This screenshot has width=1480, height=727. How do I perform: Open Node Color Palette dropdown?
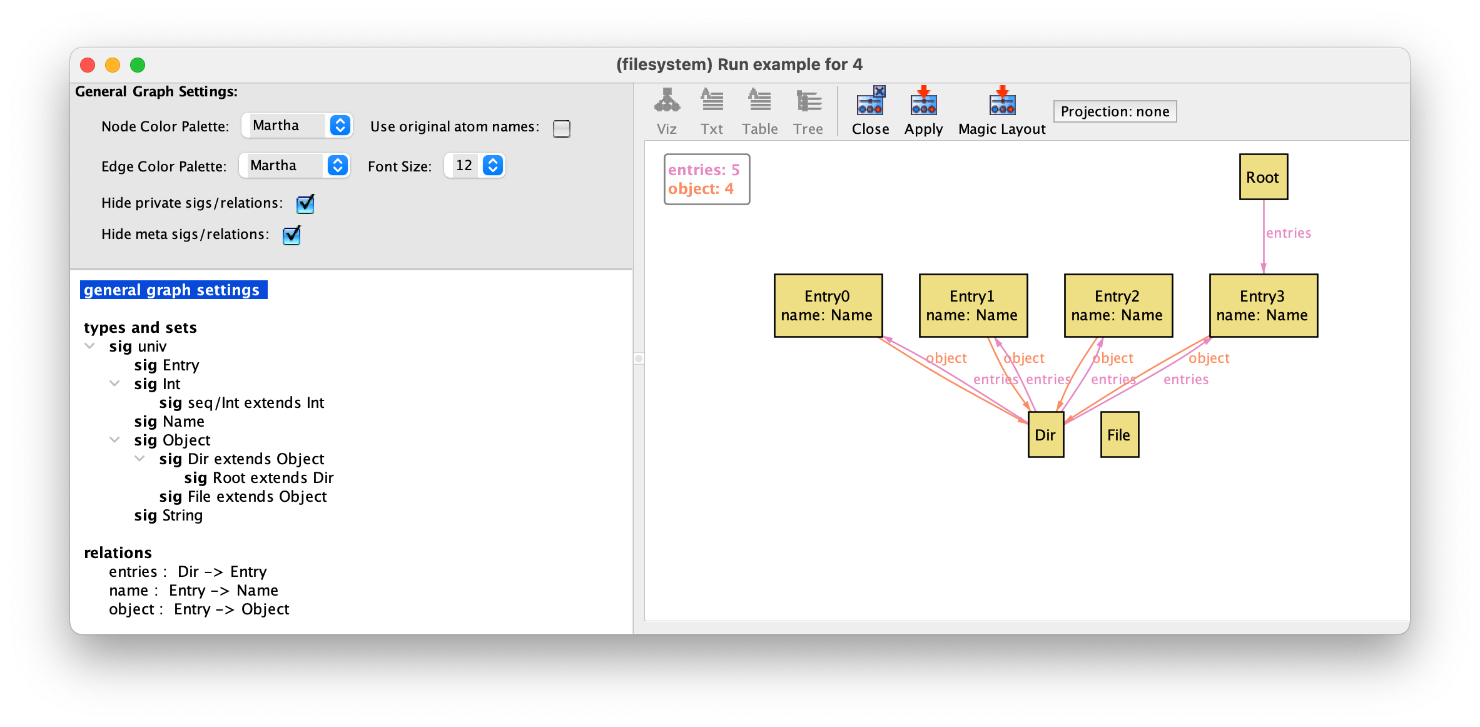click(x=297, y=126)
